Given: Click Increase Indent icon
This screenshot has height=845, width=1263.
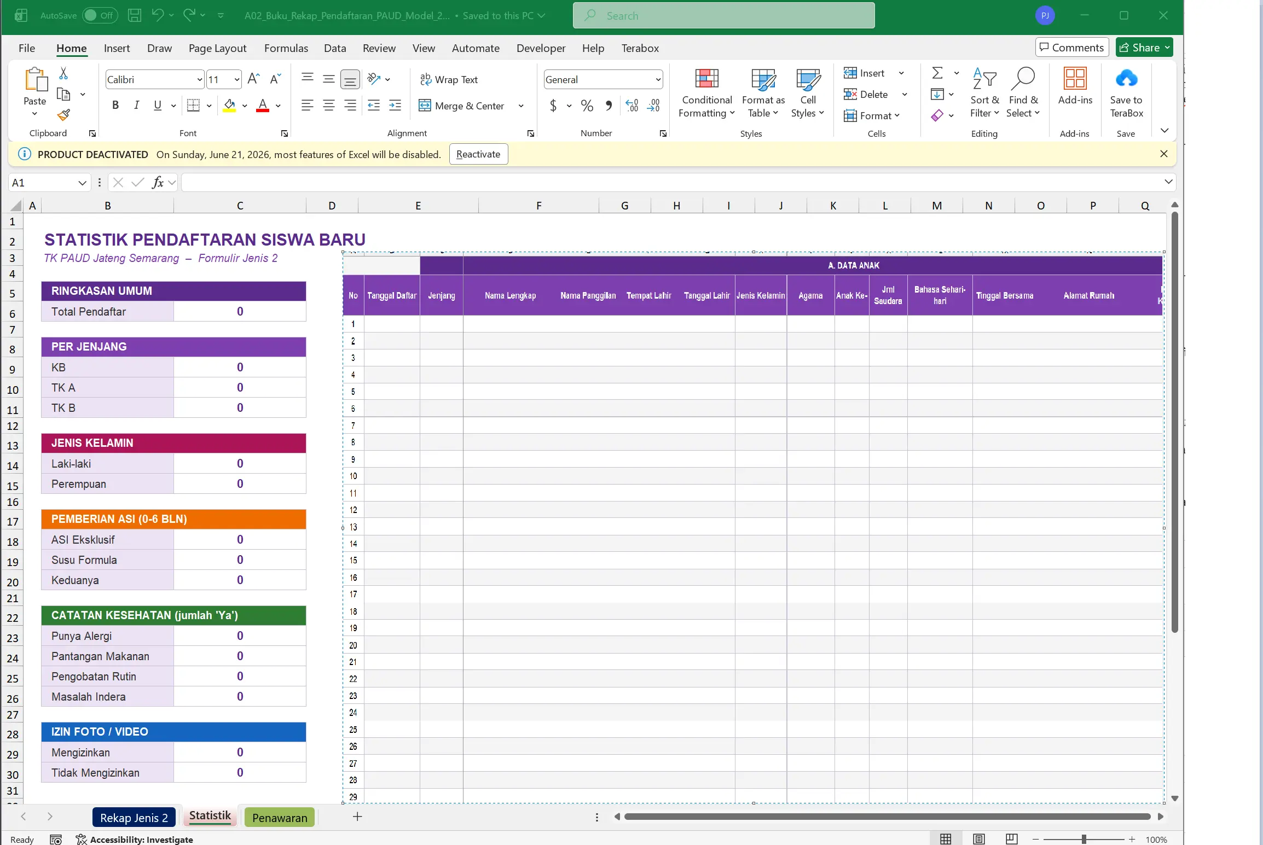Looking at the screenshot, I should (x=395, y=106).
